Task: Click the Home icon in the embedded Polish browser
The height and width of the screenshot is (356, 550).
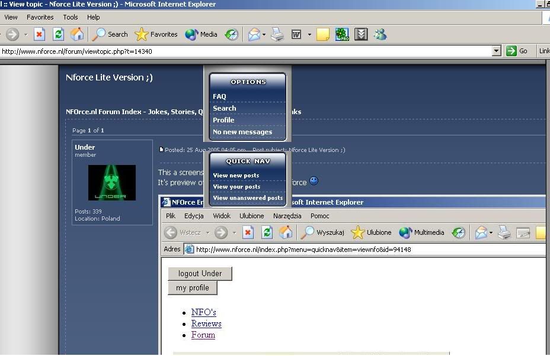Action: click(x=286, y=232)
